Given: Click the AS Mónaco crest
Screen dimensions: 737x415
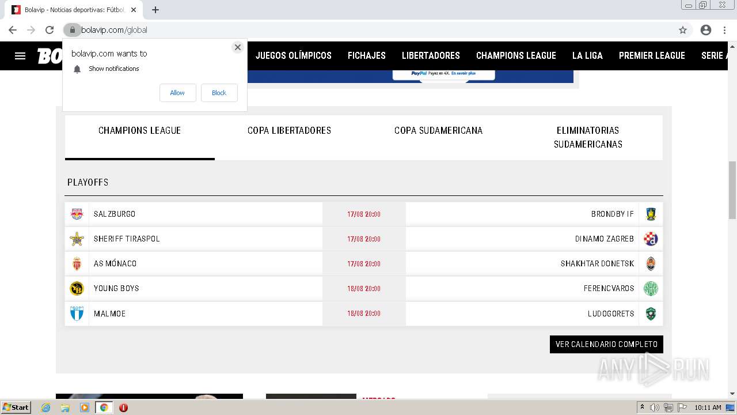Looking at the screenshot, I should [77, 263].
